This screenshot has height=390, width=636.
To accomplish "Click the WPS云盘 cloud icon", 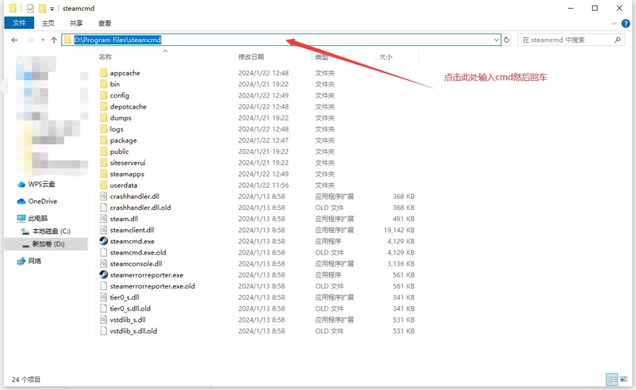I will pyautogui.click(x=21, y=184).
